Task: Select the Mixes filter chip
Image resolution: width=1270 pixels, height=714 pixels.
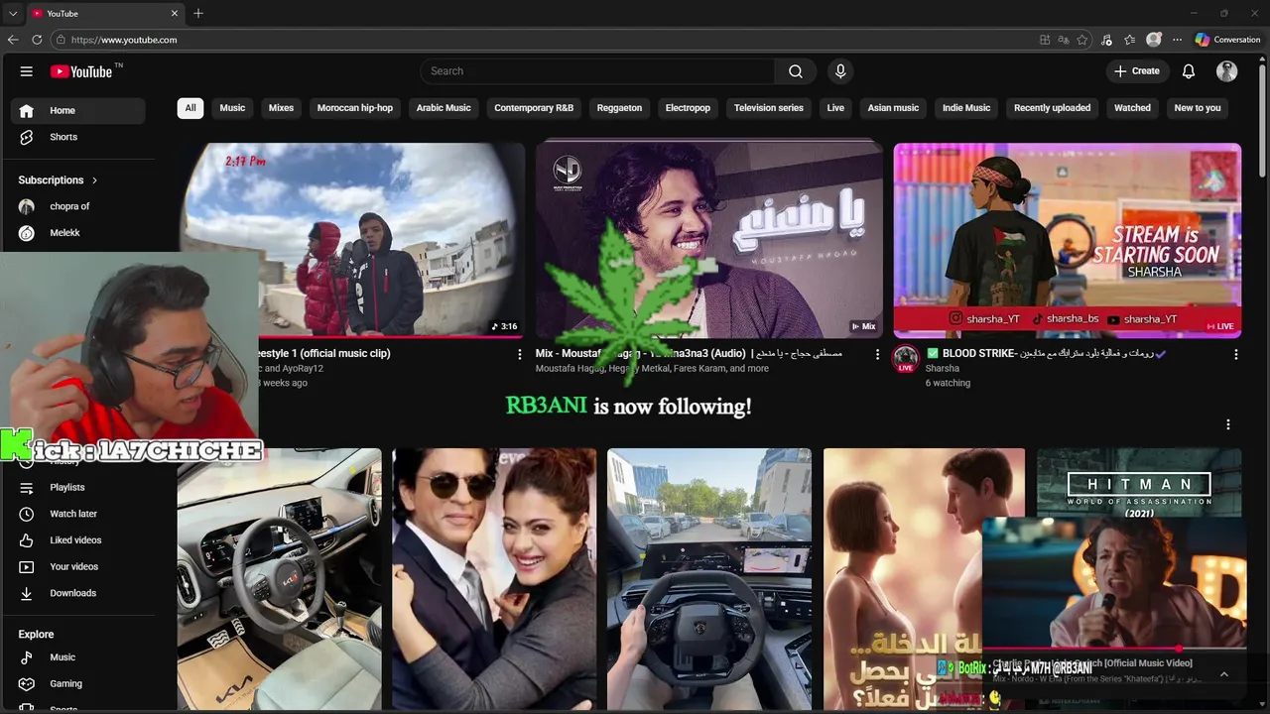Action: (x=281, y=108)
